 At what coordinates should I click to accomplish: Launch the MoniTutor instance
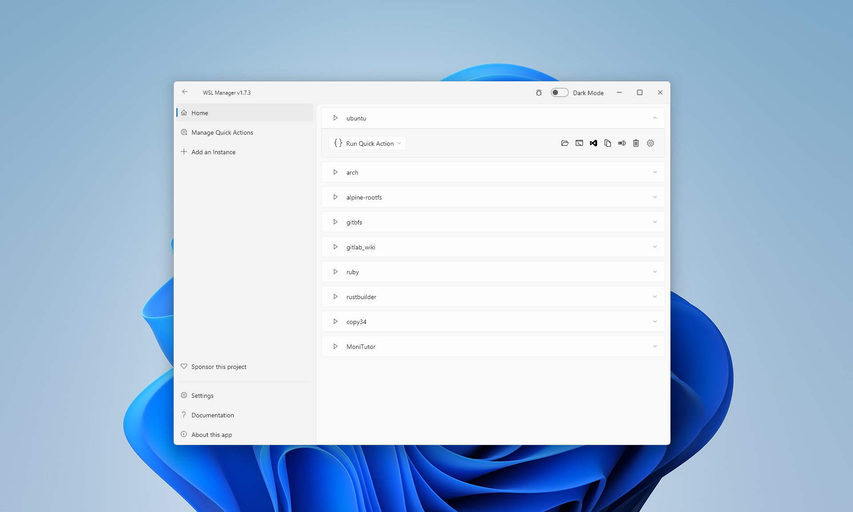point(335,346)
